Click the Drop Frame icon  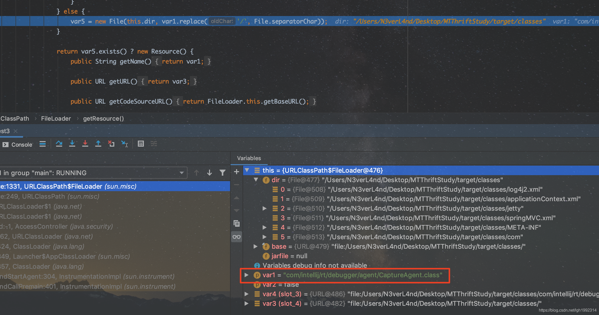[111, 144]
